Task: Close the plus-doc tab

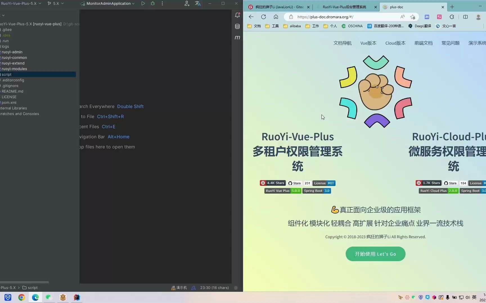Action: click(x=443, y=7)
